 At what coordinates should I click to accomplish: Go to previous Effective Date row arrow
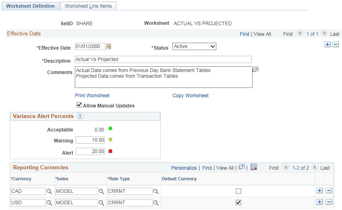pos(300,33)
